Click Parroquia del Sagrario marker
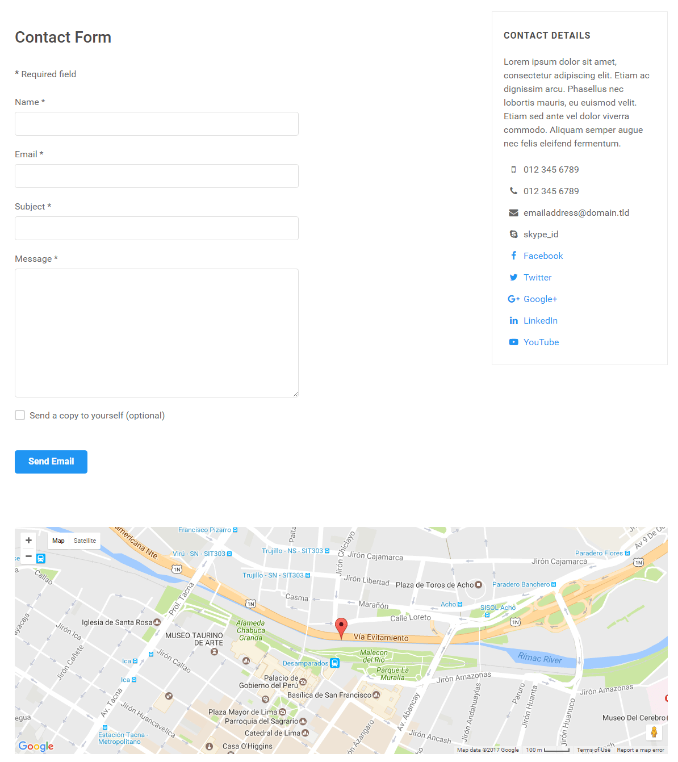Image resolution: width=678 pixels, height=762 pixels. 303,722
